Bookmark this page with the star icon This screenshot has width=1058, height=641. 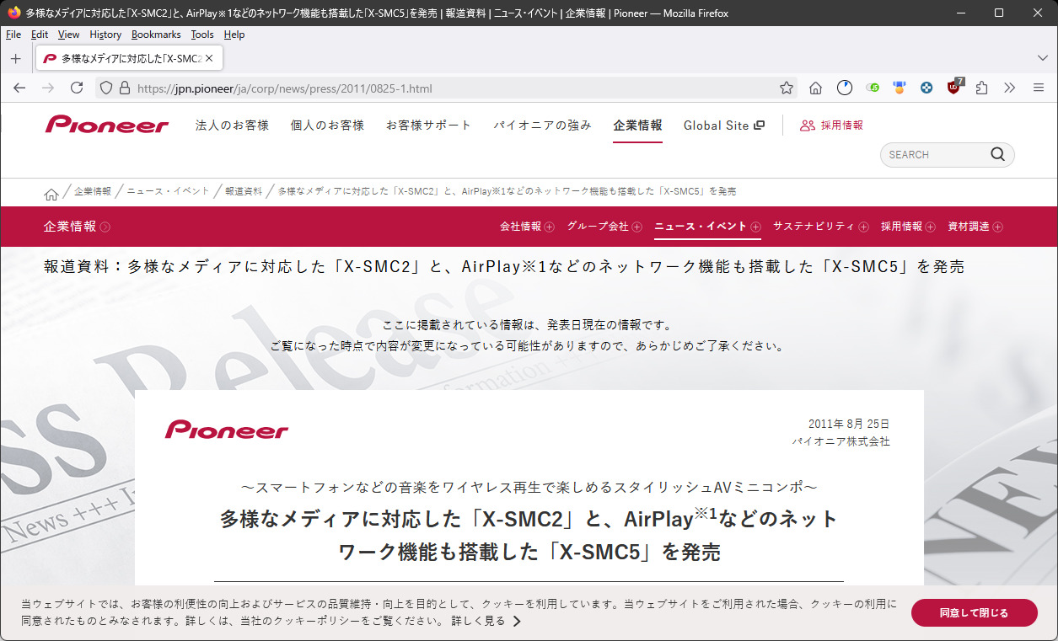pyautogui.click(x=786, y=88)
